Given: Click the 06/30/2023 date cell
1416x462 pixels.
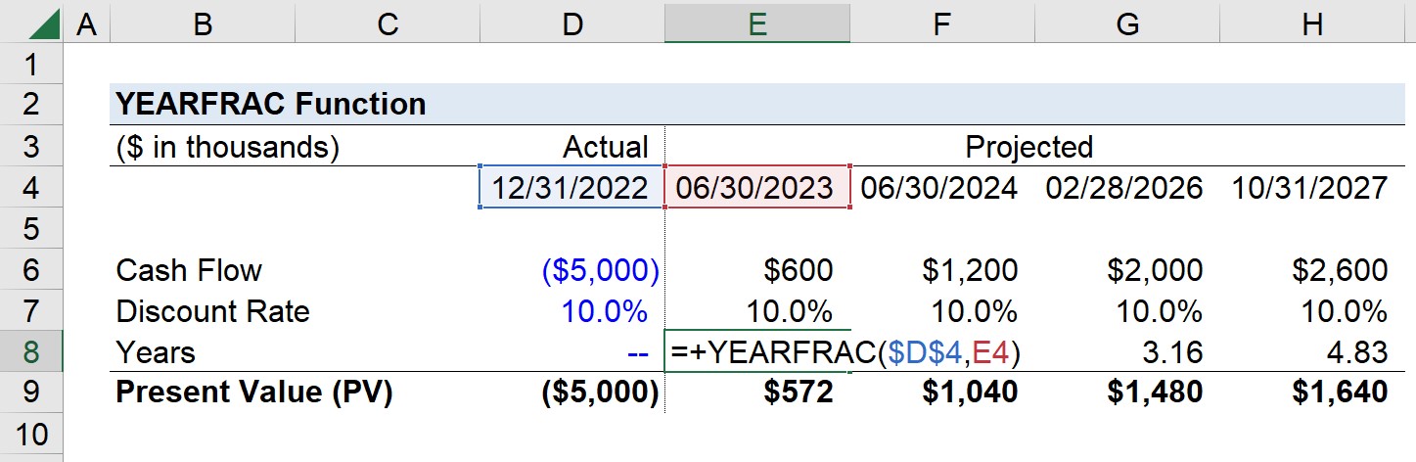Looking at the screenshot, I should 756,187.
